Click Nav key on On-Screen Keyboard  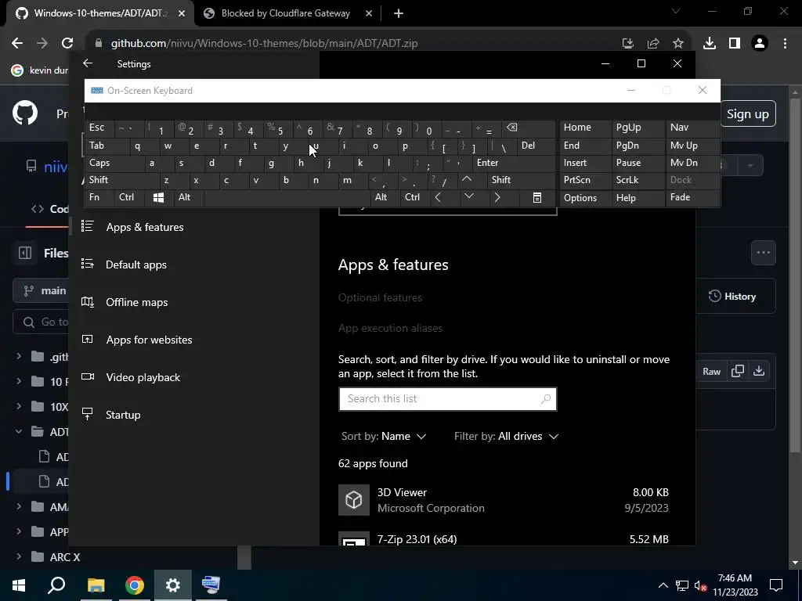(x=692, y=128)
